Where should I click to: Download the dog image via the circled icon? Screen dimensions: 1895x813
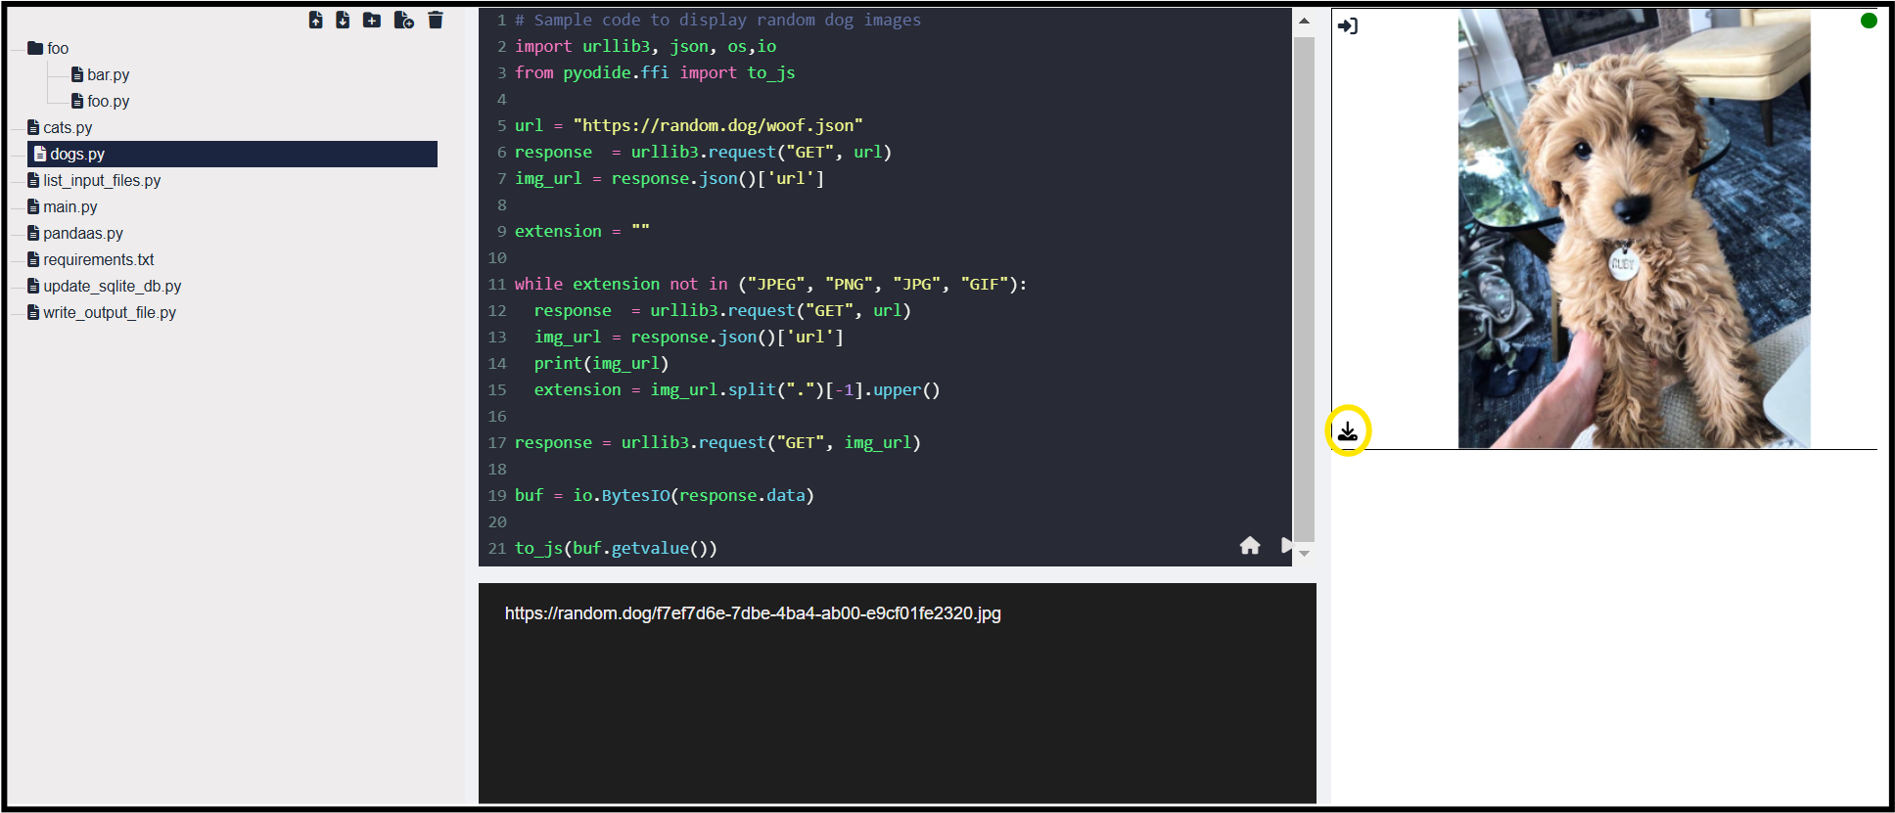pyautogui.click(x=1348, y=430)
